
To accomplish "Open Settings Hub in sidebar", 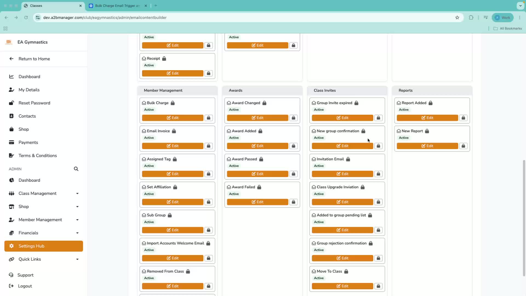I will tap(44, 246).
